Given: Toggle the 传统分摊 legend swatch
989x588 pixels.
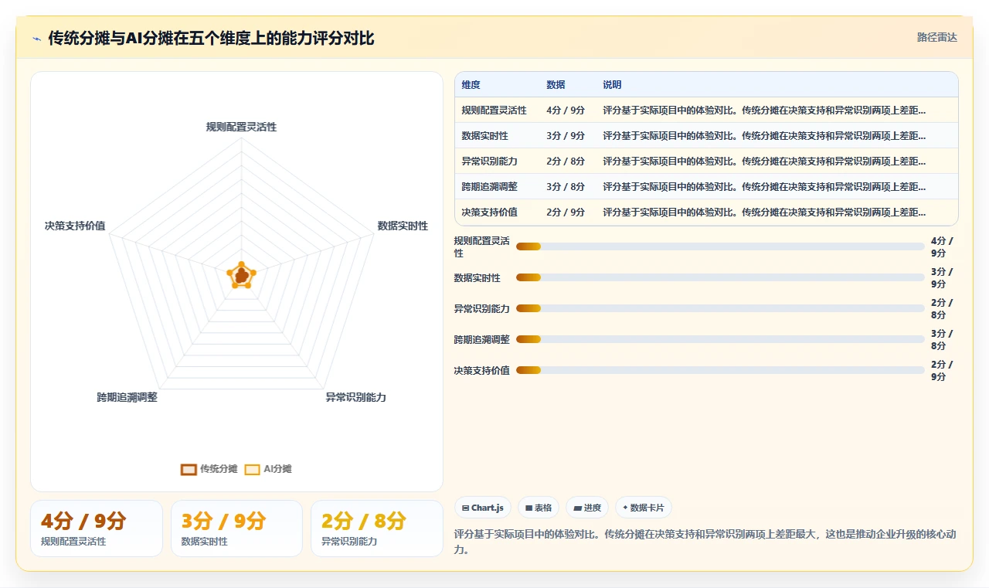Looking at the screenshot, I should click(x=189, y=469).
